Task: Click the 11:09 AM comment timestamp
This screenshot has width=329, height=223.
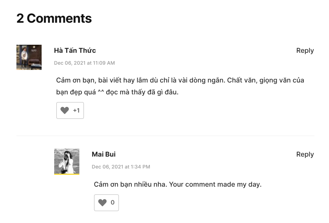Action: 84,63
